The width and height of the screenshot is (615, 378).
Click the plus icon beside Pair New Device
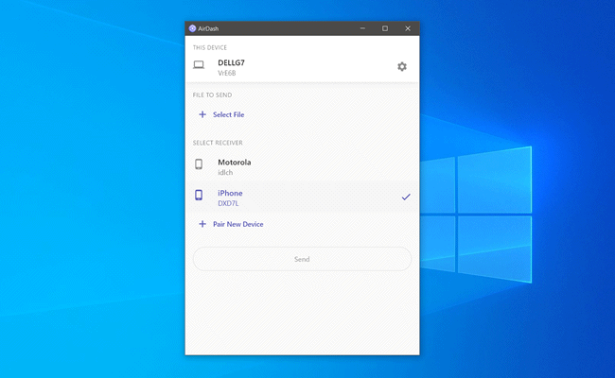202,224
